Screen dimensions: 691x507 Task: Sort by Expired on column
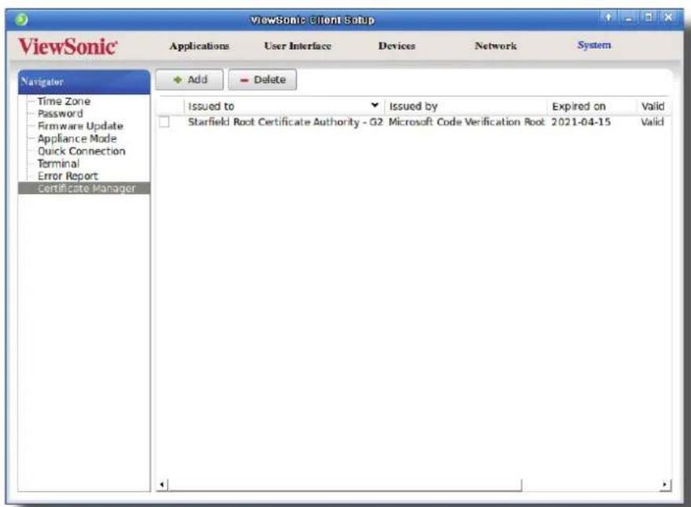point(592,106)
